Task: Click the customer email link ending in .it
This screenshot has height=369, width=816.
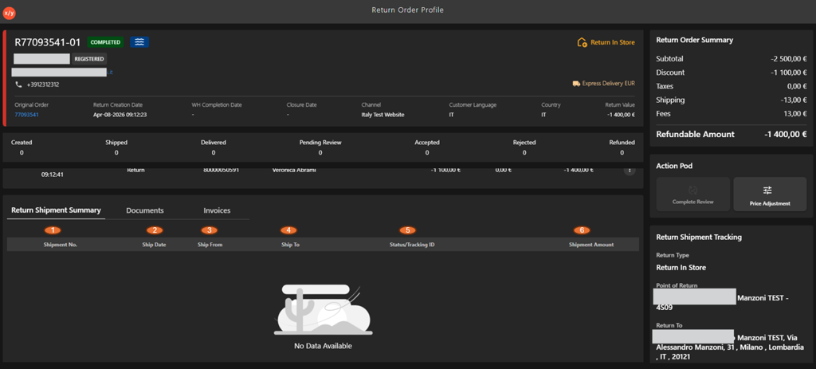Action: coord(62,73)
